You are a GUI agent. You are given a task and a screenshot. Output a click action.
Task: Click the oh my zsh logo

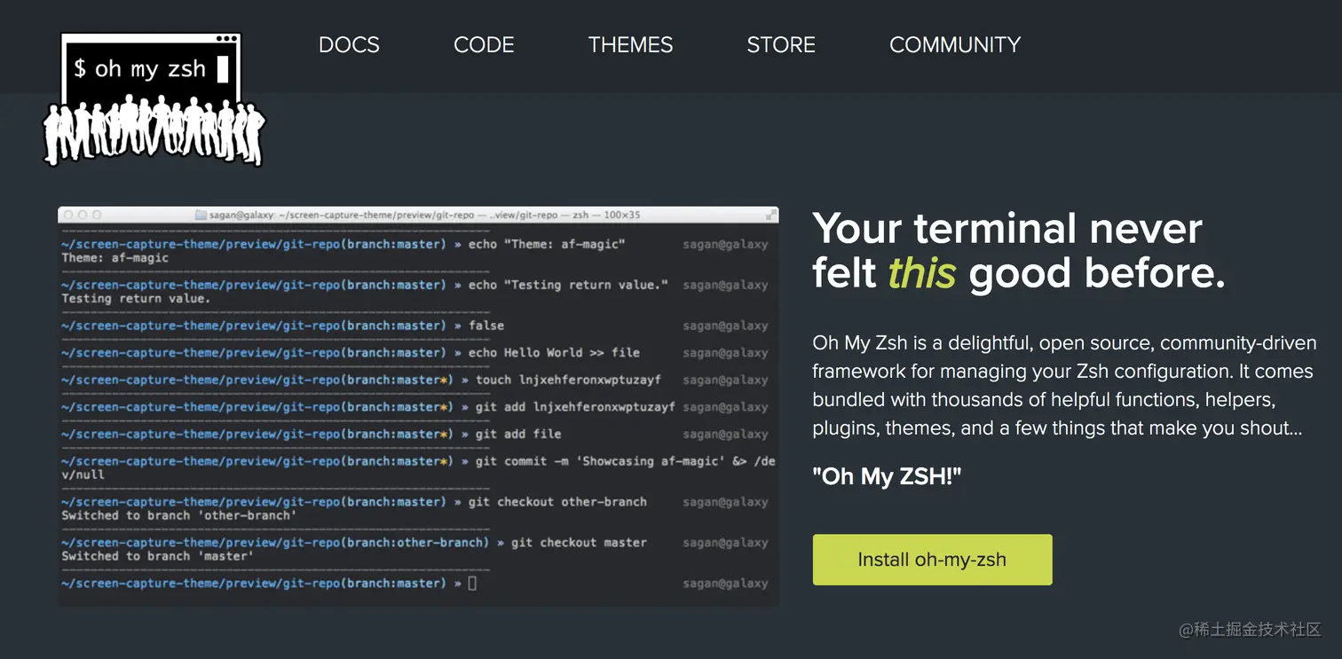154,99
